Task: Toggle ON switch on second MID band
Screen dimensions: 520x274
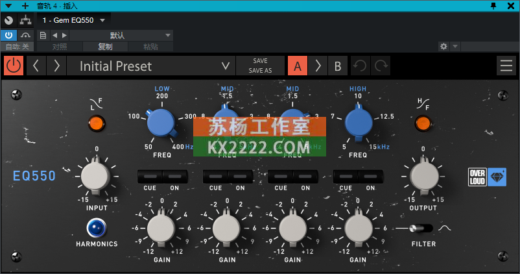Action: pyautogui.click(x=305, y=177)
